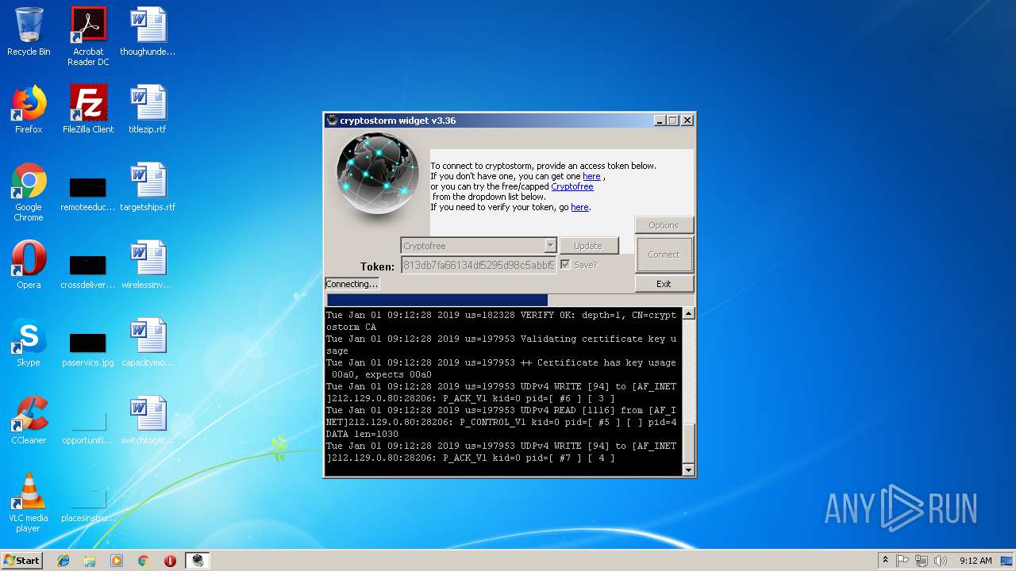This screenshot has height=571, width=1016.
Task: Open the Action Center flag icon
Action: pos(902,561)
